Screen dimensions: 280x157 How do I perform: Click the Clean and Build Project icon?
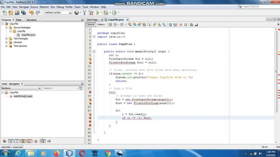(x=91, y=13)
